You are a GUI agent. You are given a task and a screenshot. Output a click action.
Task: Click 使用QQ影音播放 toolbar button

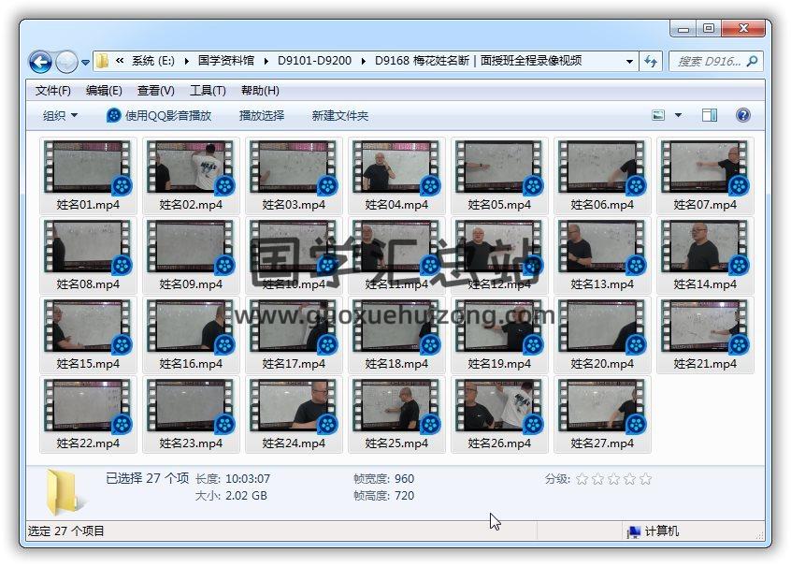[x=159, y=116]
